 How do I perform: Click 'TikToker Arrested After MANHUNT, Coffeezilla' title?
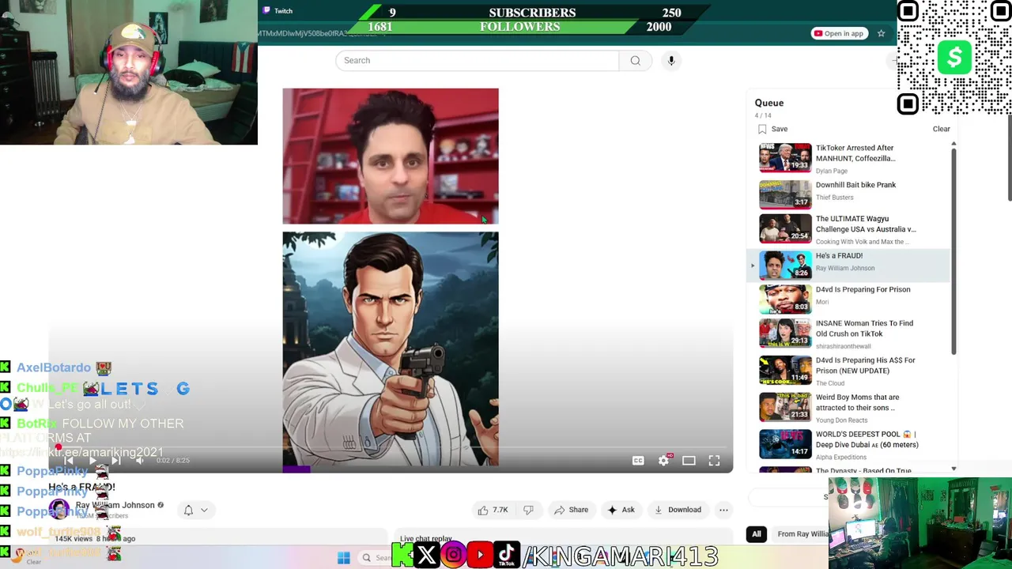[855, 153]
